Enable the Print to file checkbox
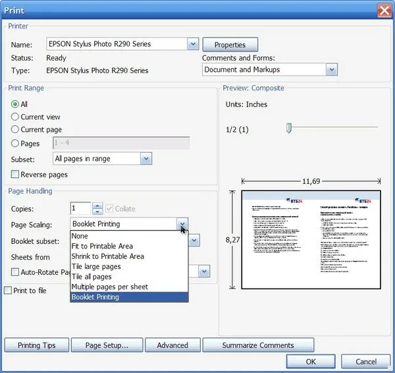The image size is (395, 373). 8,290
